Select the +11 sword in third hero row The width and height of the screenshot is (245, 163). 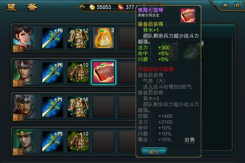point(53,107)
